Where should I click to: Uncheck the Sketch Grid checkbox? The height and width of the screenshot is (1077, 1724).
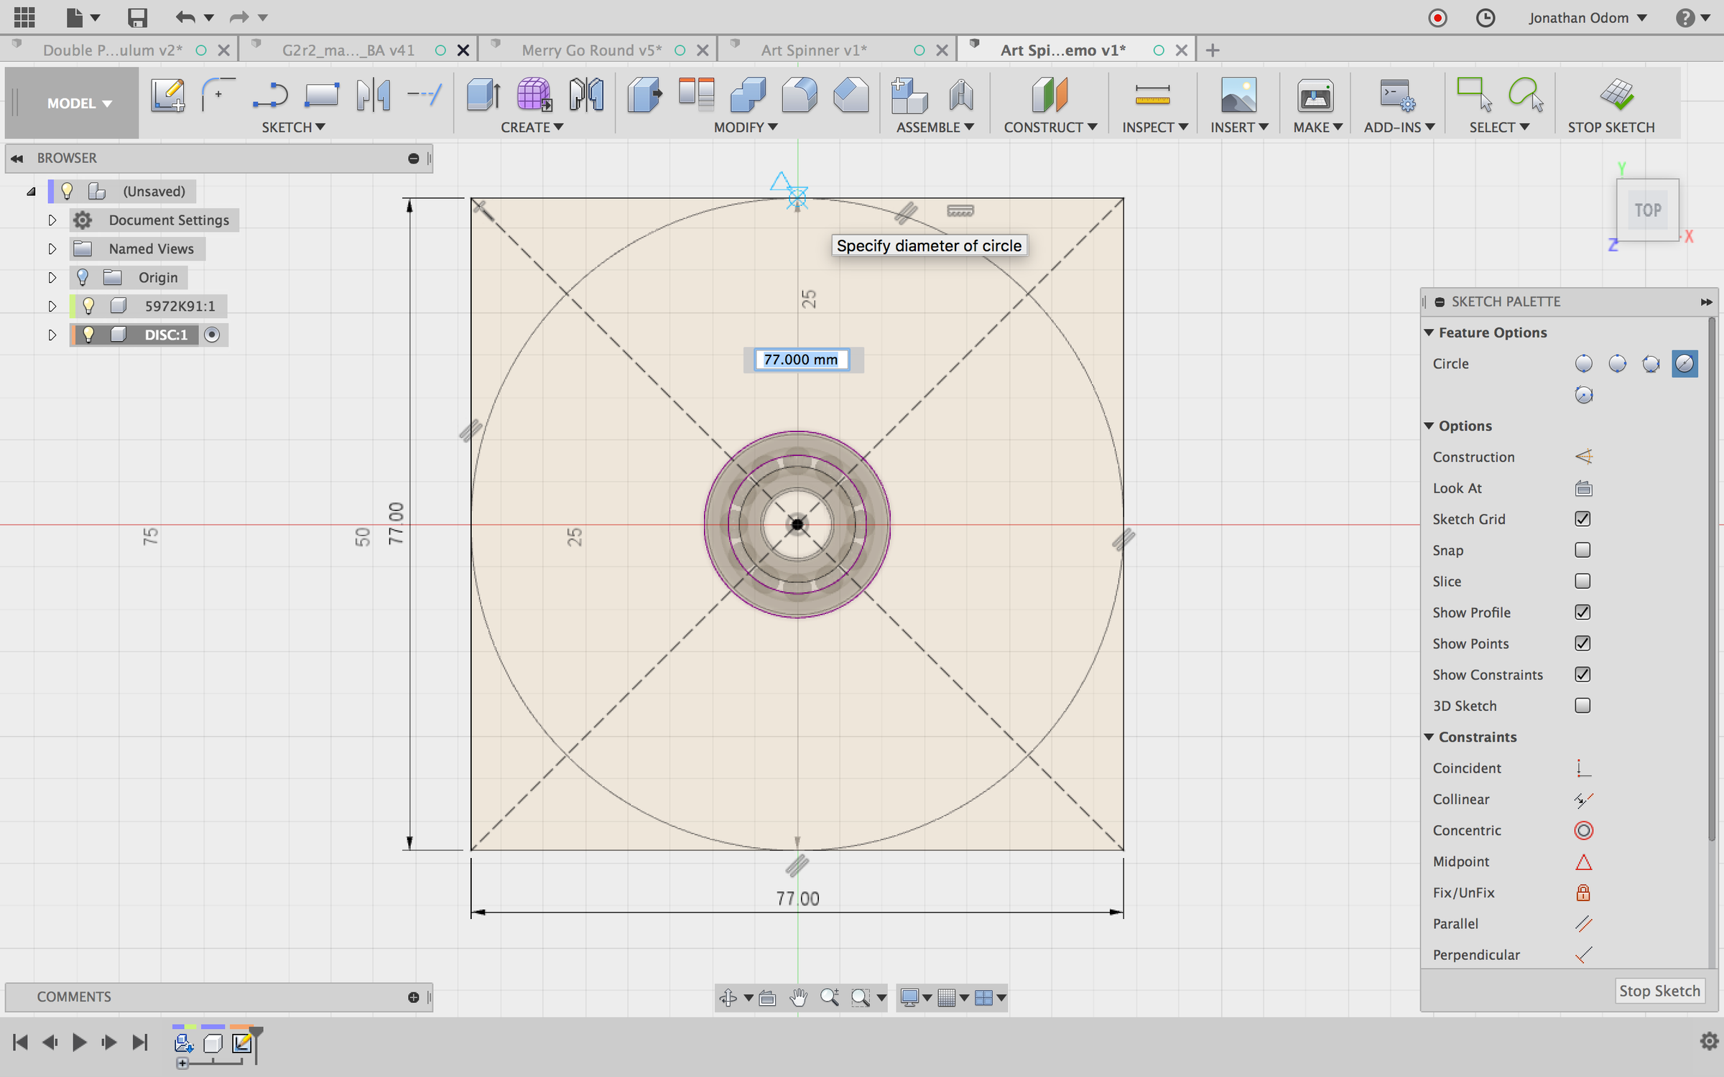pyautogui.click(x=1582, y=519)
